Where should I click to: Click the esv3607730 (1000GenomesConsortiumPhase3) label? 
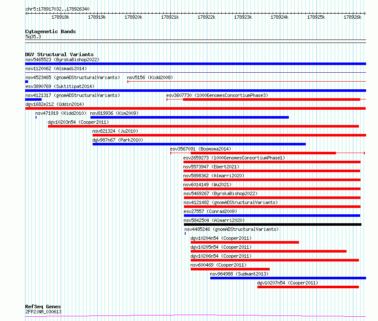[x=217, y=95]
